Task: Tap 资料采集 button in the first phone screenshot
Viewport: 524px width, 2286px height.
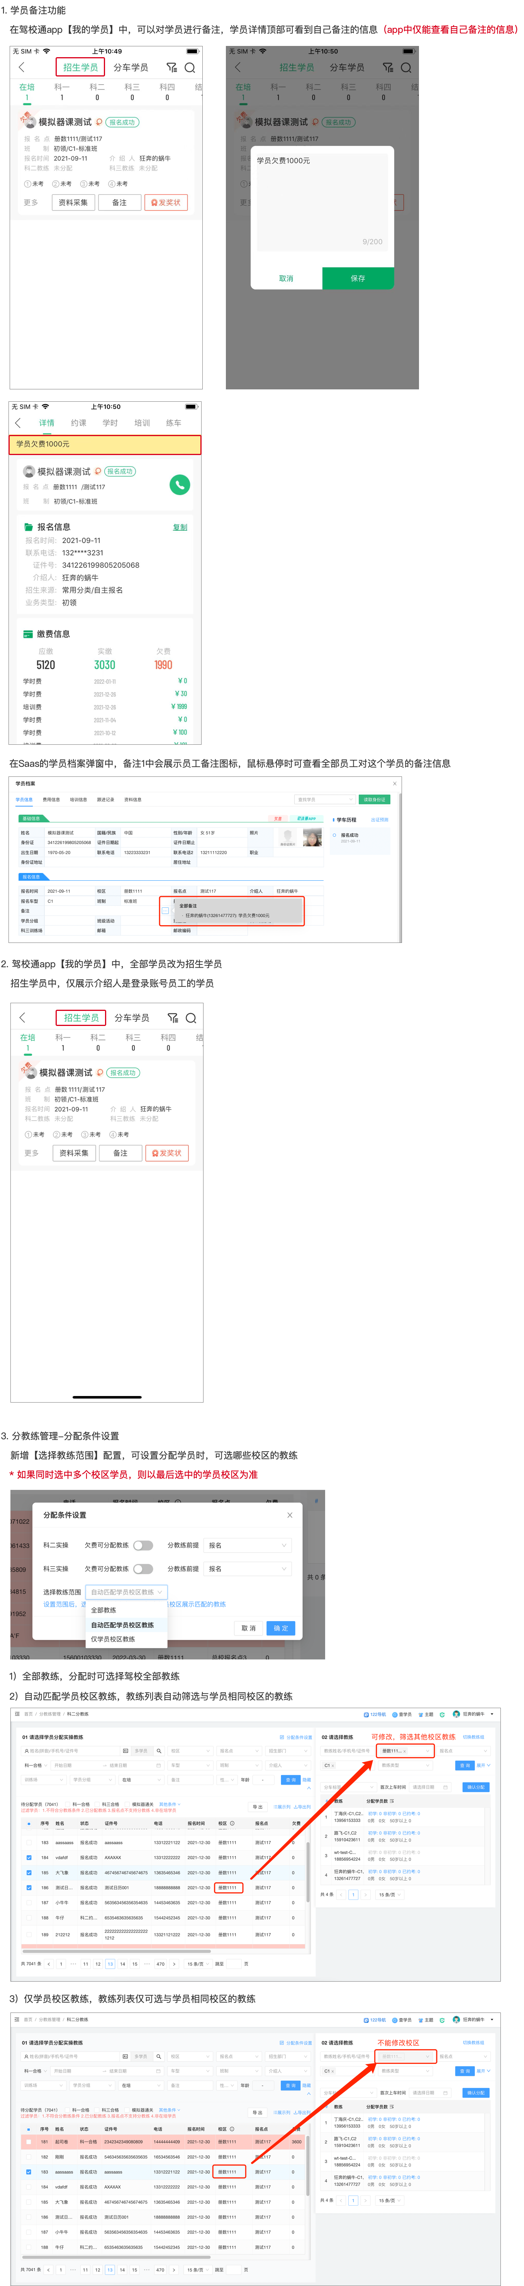Action: tap(74, 202)
